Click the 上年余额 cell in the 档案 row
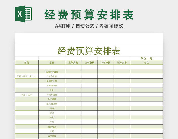This screenshot has height=139, width=178. 90,108
